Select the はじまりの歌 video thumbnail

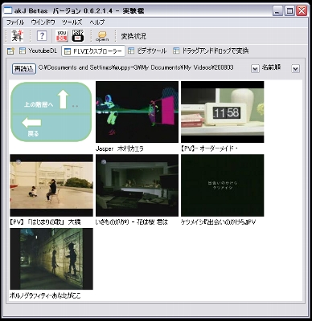coord(51,185)
